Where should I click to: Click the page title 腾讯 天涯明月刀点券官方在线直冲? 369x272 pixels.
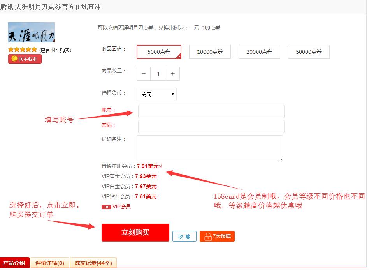click(x=50, y=7)
